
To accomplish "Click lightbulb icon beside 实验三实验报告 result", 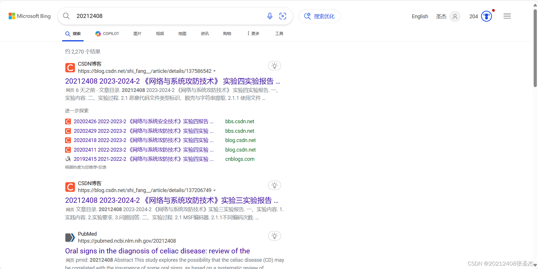I will point(274,185).
